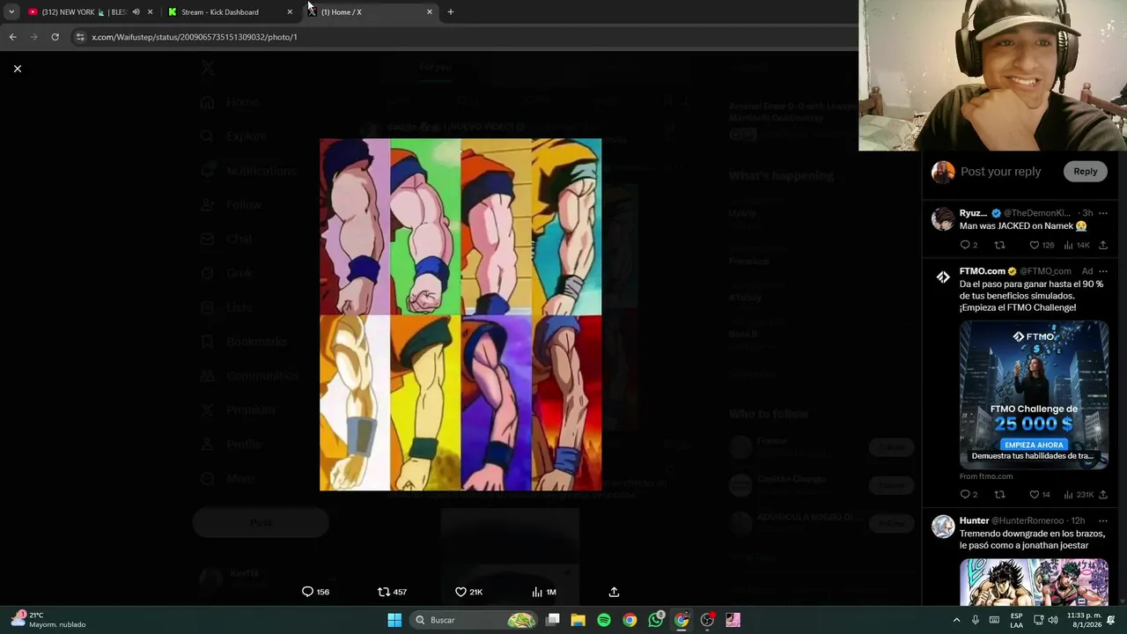Repost the FTMO ad post
1127x634 pixels.
(999, 495)
